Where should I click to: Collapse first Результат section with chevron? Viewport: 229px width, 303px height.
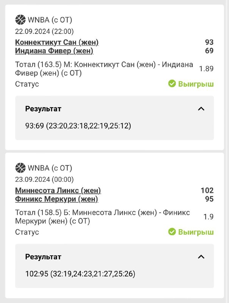[x=201, y=109]
